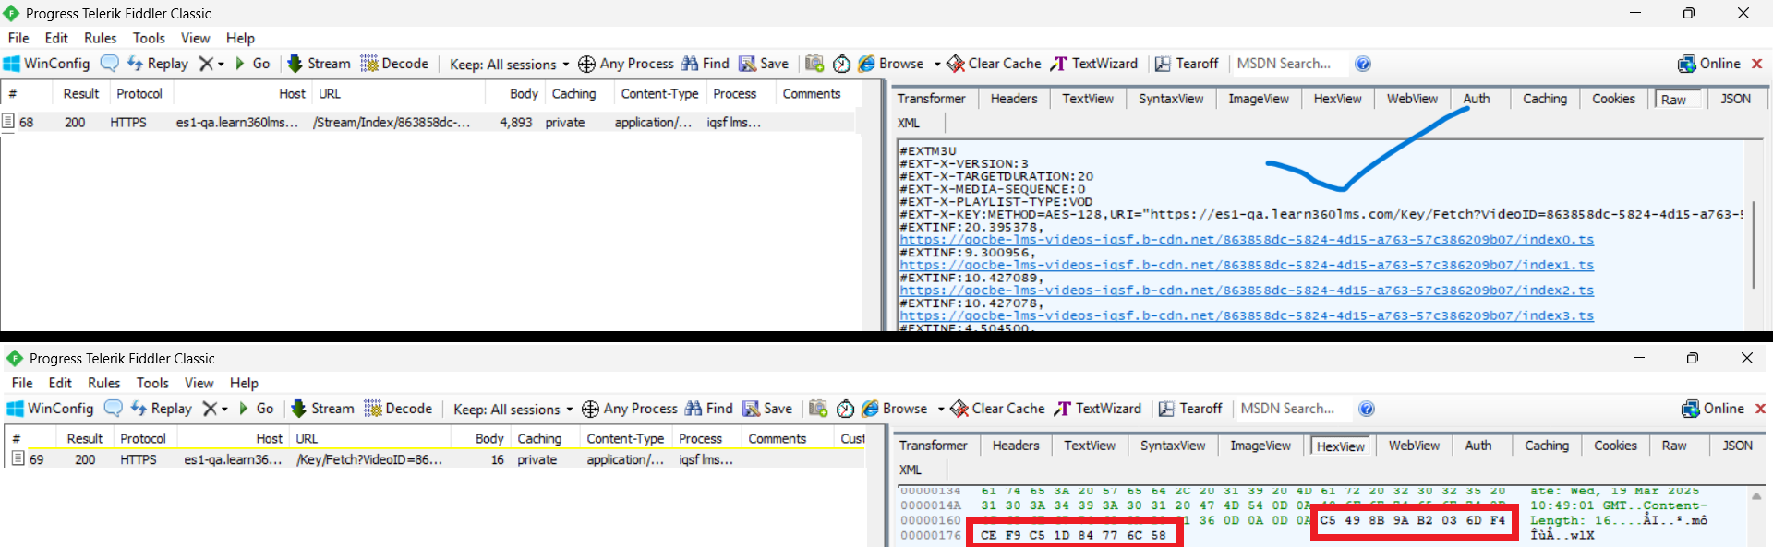
Task: Sort by Content-Type column in top window
Action: [x=659, y=94]
